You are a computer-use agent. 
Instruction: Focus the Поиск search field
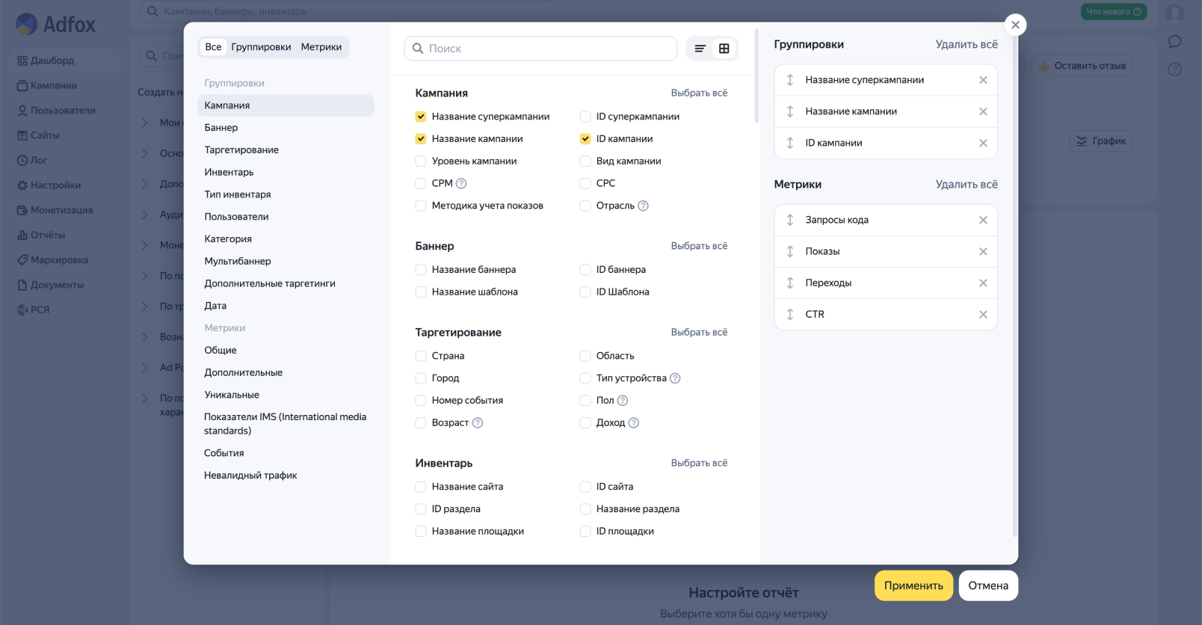(x=540, y=49)
